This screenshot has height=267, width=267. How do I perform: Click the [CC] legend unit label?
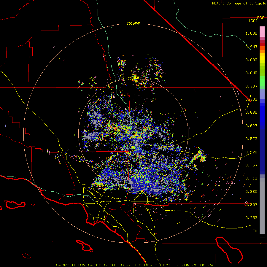tap(253, 20)
